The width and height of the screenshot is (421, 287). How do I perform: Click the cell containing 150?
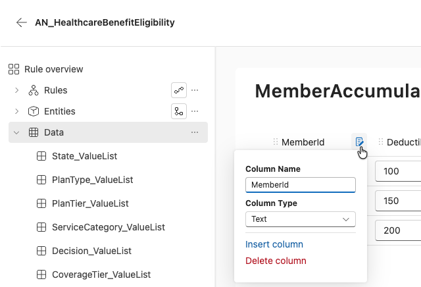(398, 201)
